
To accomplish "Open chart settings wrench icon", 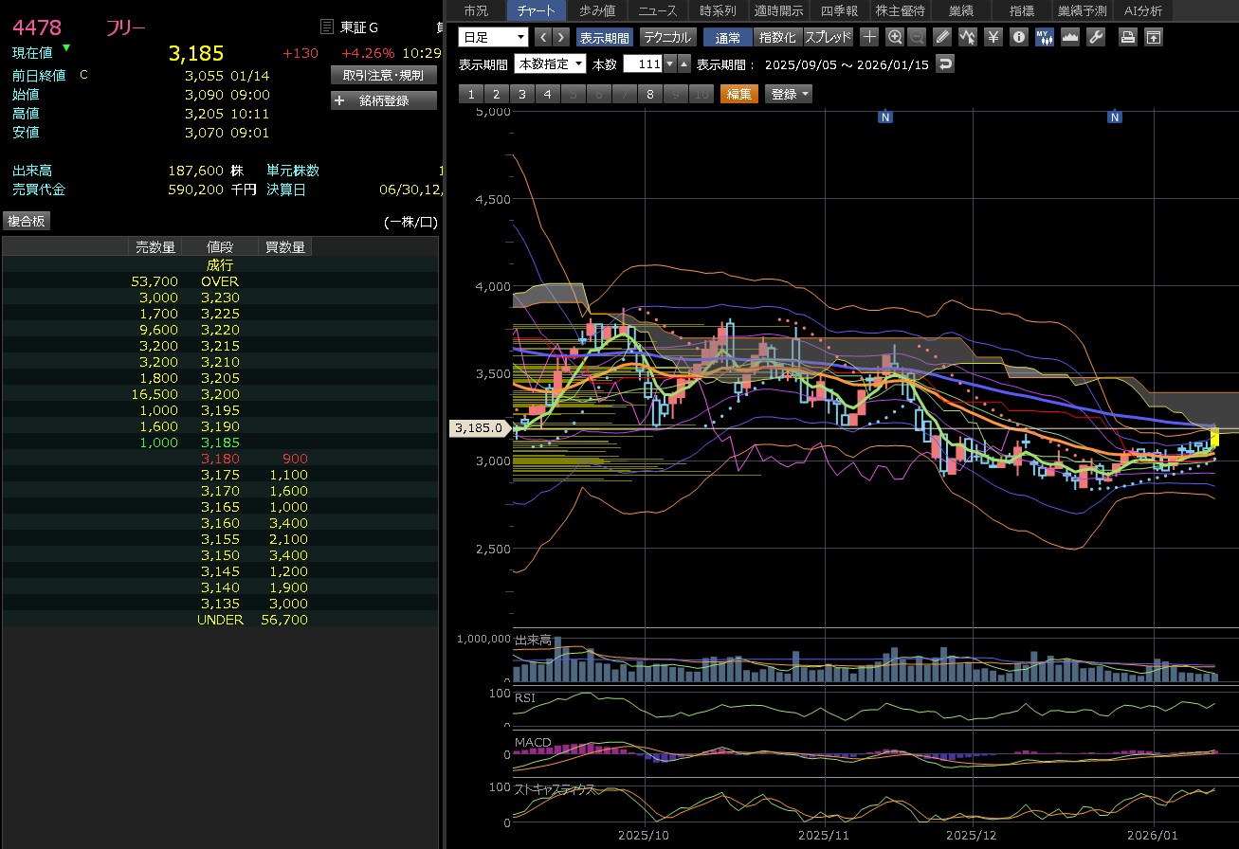I will pyautogui.click(x=1095, y=37).
